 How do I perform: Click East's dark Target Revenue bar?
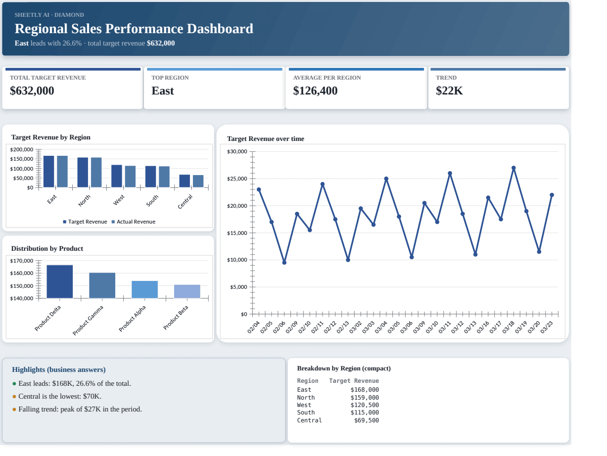(49, 172)
